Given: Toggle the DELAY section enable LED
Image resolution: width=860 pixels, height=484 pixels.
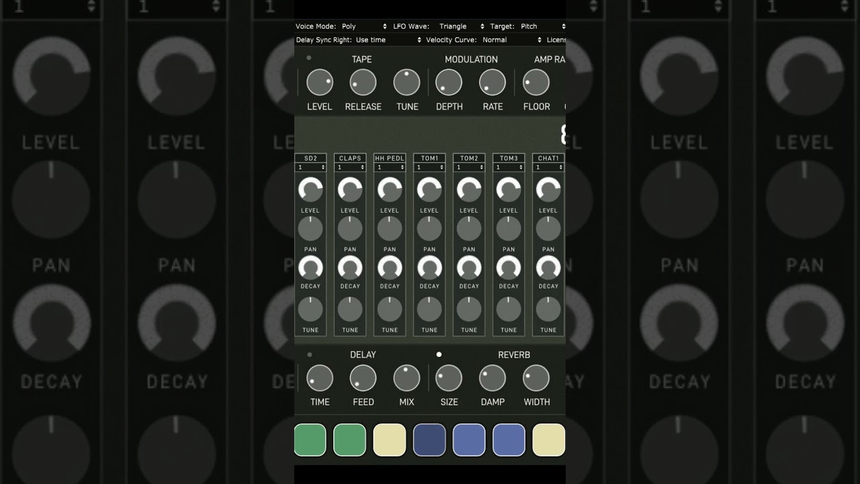Looking at the screenshot, I should coord(310,354).
